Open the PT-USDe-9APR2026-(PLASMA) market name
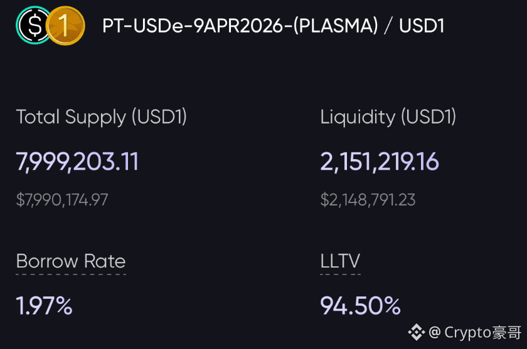The image size is (527, 349). click(240, 26)
